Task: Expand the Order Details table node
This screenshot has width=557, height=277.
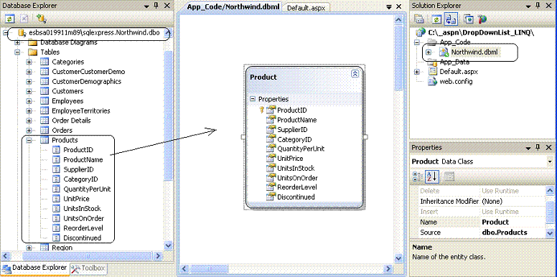Action: tap(29, 121)
